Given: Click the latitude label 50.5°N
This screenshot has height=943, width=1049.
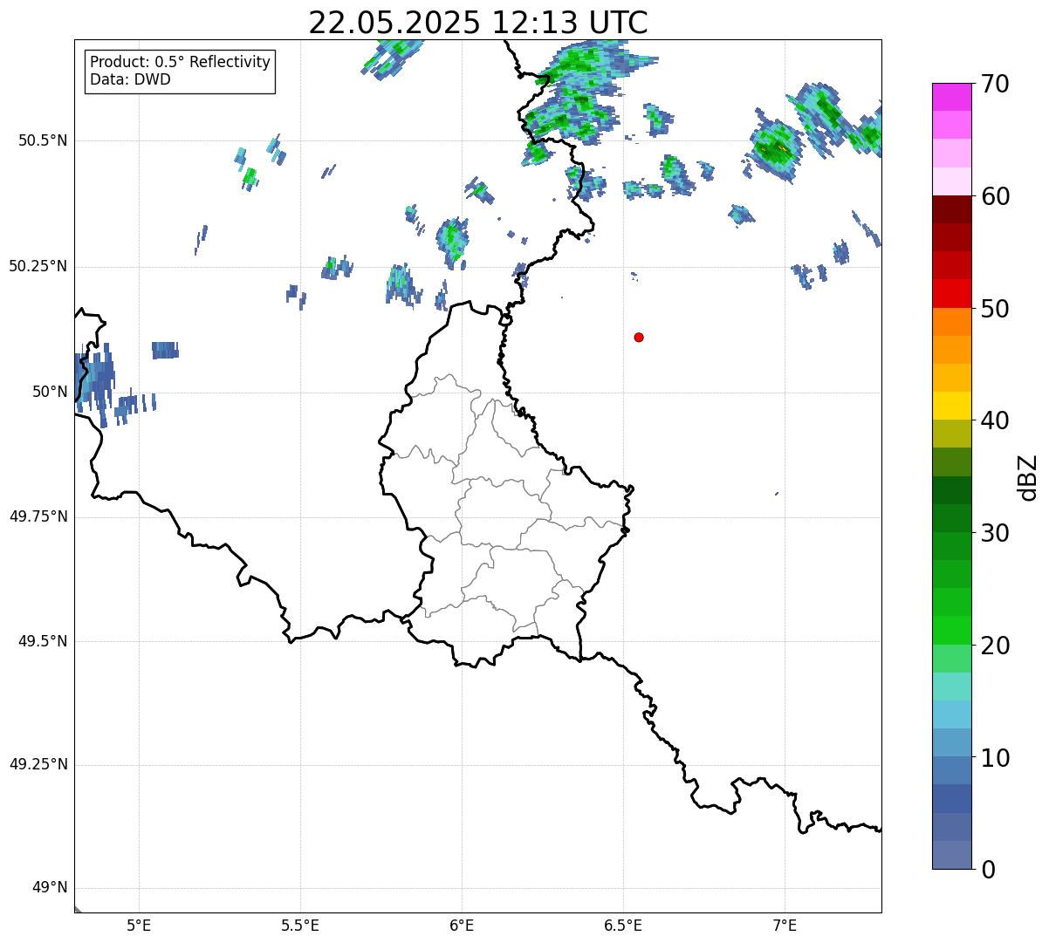Looking at the screenshot, I should click(x=43, y=140).
